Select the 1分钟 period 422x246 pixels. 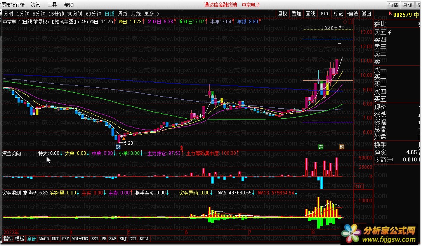tap(23, 14)
